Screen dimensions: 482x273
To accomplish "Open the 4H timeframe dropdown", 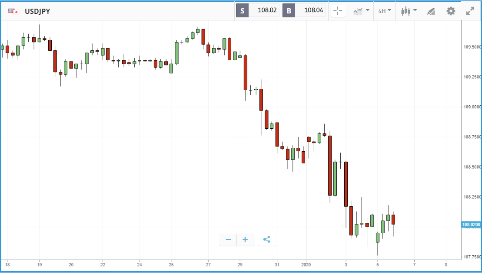I will pos(385,11).
